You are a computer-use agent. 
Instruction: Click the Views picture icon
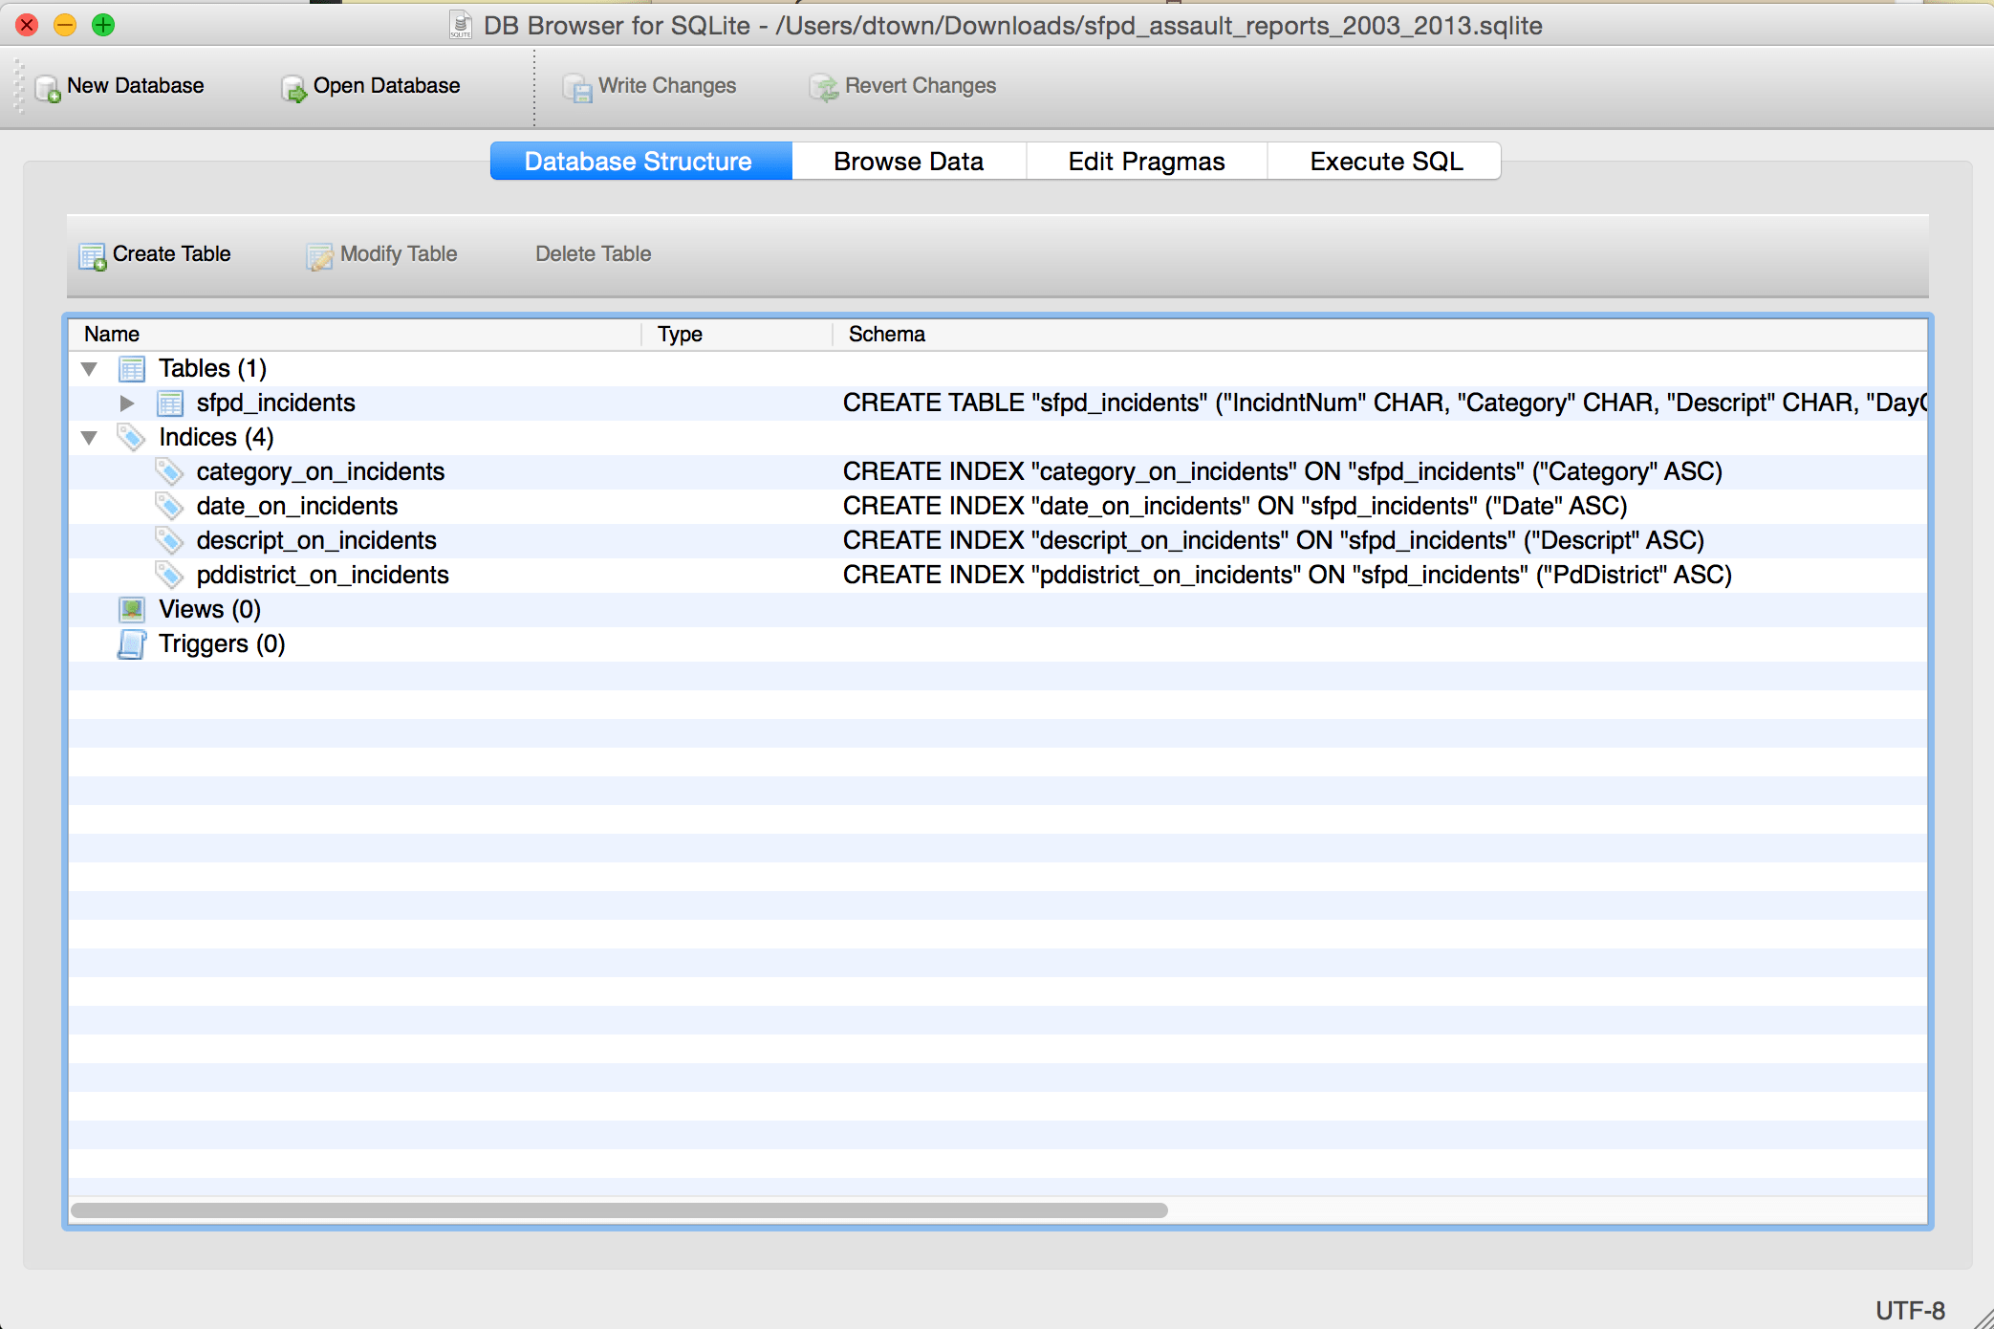[x=131, y=610]
